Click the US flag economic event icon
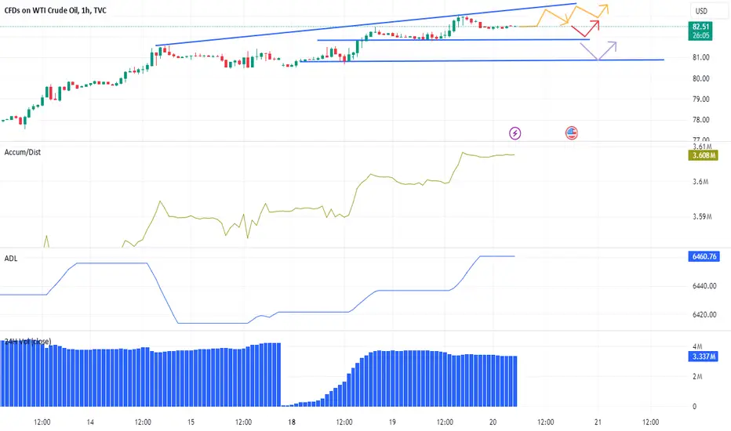Screen dimensions: 731x431 tap(572, 133)
